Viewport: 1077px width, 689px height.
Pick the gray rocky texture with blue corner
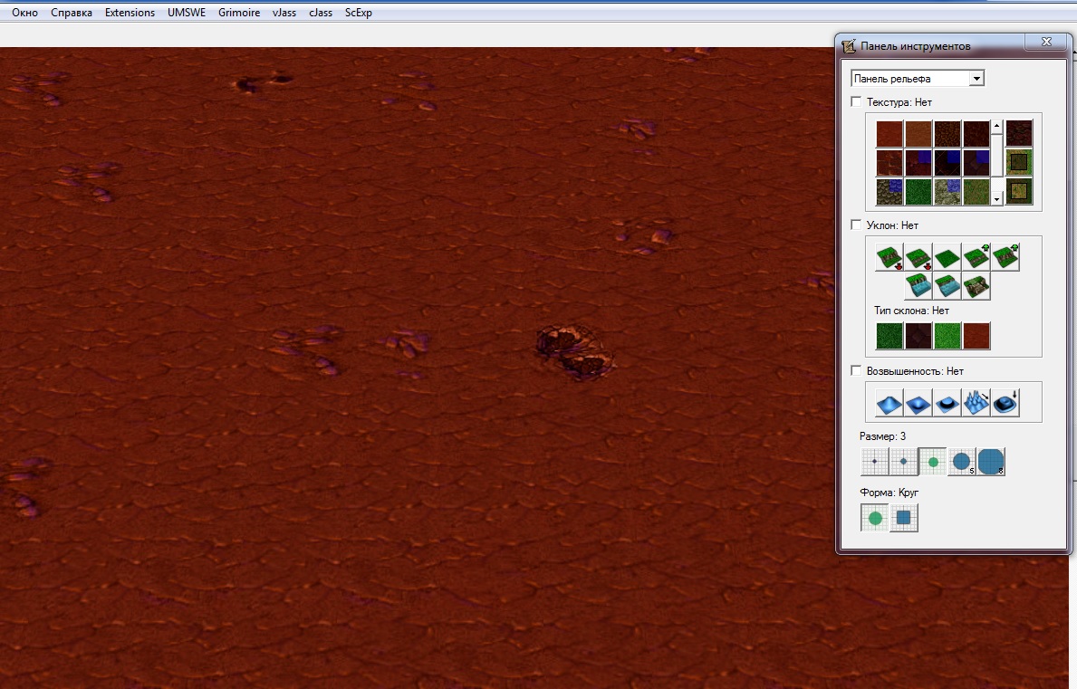click(x=947, y=191)
